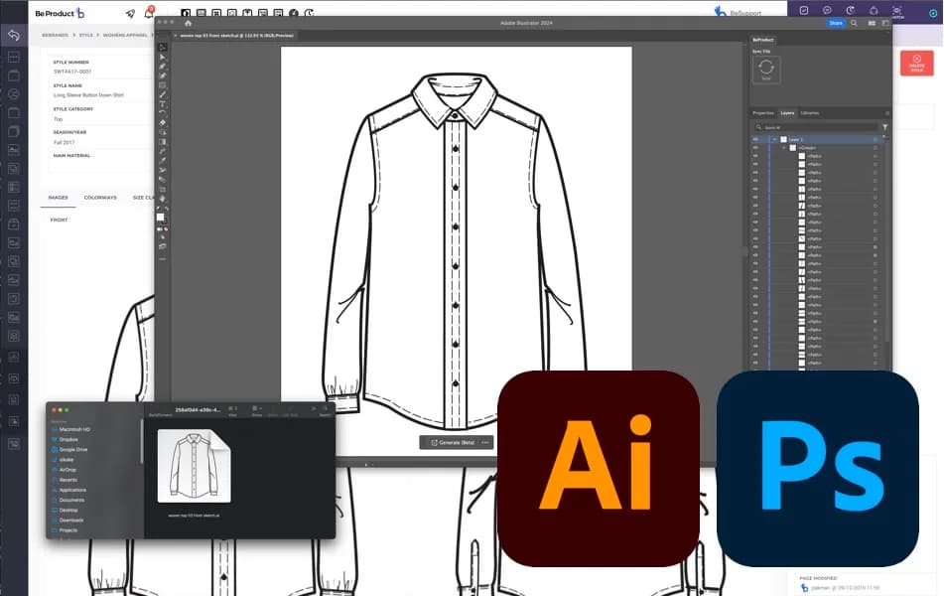Collapse Layer 1 in the Layers panel
The width and height of the screenshot is (944, 596).
pos(775,139)
